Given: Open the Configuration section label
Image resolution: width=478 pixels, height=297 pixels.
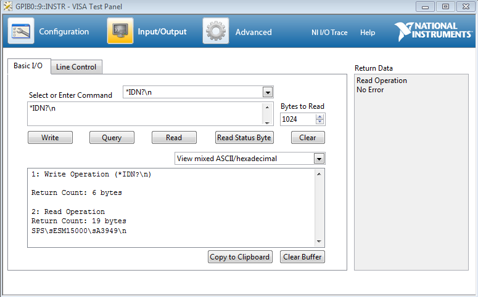Looking at the screenshot, I should coord(64,31).
